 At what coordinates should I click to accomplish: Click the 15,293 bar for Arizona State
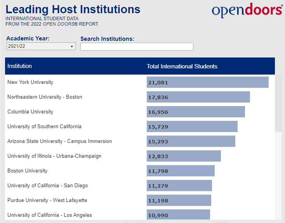tap(191, 141)
